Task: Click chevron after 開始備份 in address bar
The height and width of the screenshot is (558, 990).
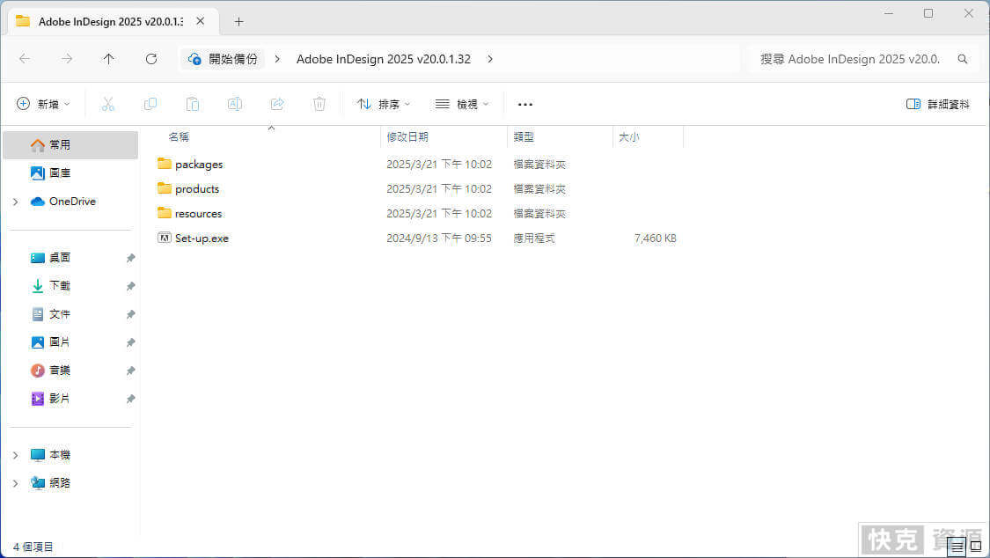Action: tap(277, 59)
